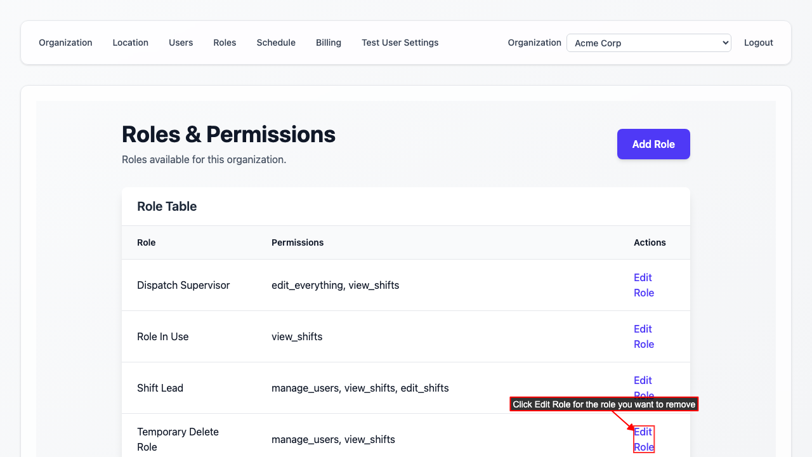This screenshot has width=812, height=457.
Task: Open the Users page
Action: 181,43
